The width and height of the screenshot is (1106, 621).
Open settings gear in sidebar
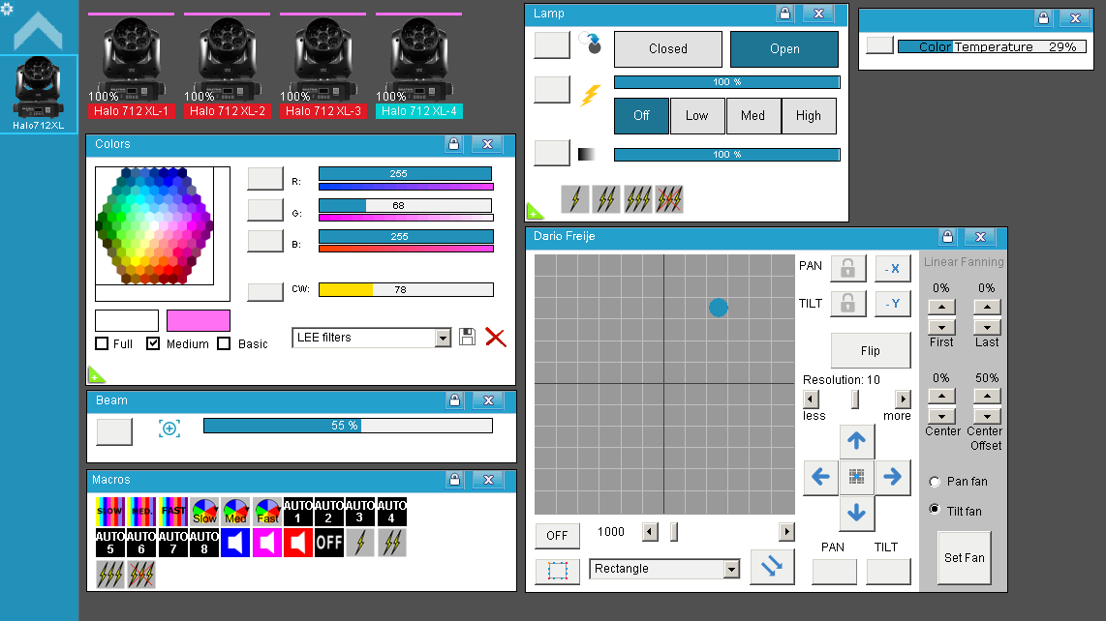tap(7, 8)
